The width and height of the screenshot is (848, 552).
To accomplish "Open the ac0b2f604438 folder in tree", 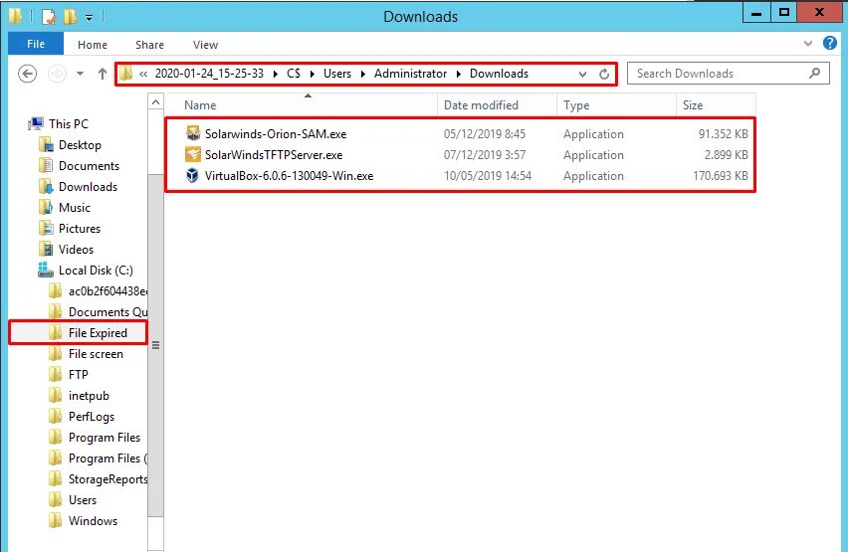I will [x=107, y=291].
